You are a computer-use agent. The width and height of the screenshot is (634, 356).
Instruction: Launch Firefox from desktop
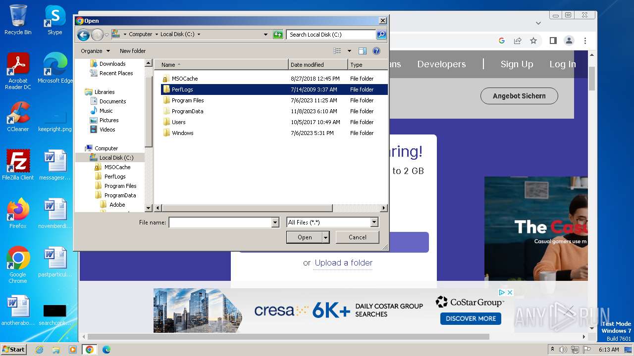pyautogui.click(x=18, y=214)
